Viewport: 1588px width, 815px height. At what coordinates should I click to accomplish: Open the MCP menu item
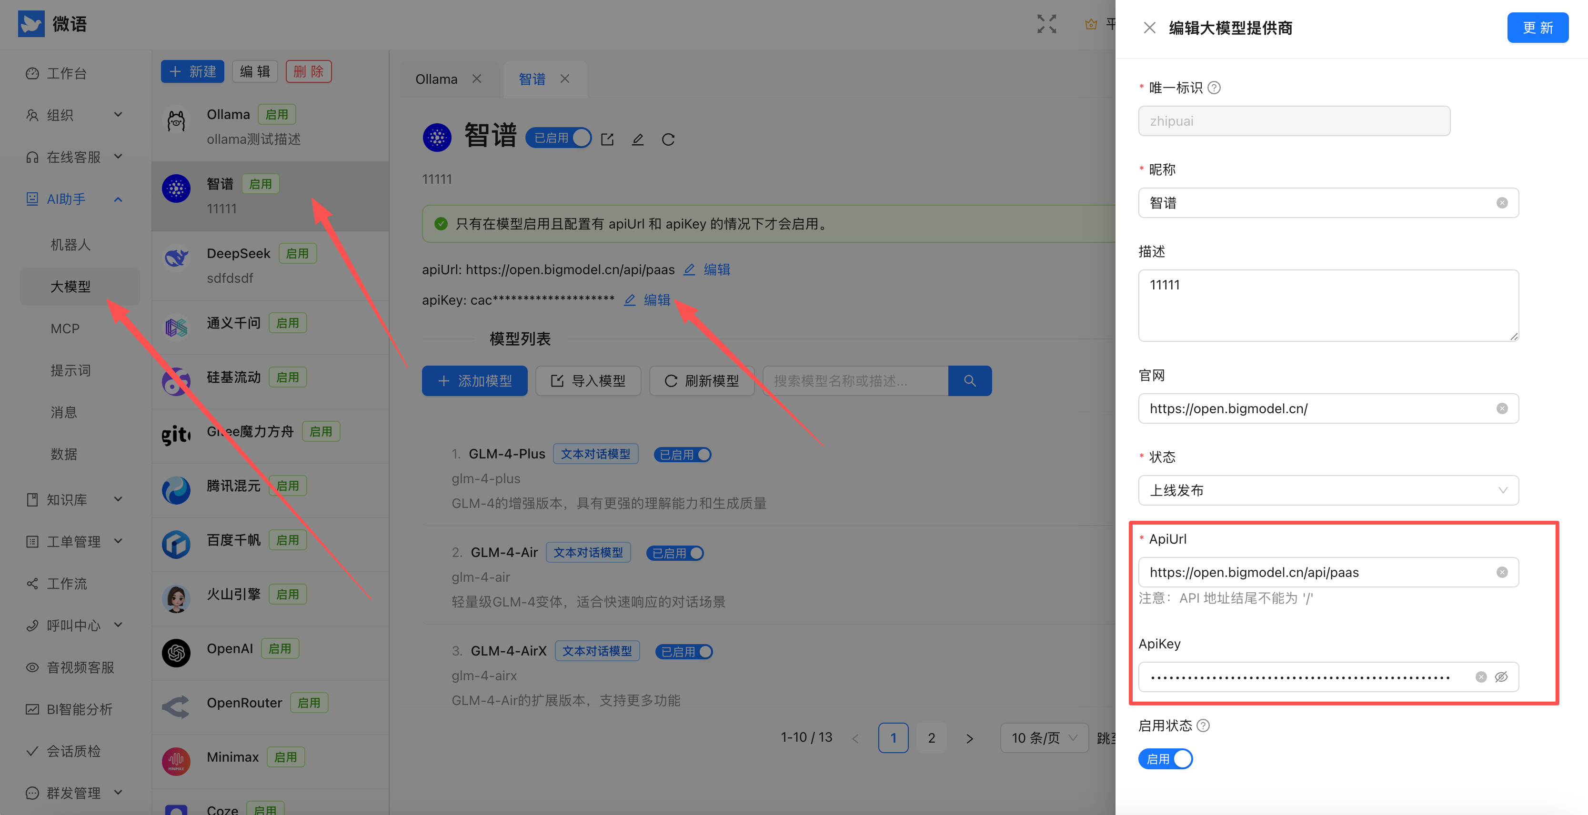click(65, 328)
